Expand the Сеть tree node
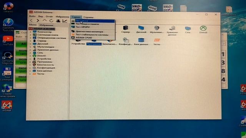 30,53
